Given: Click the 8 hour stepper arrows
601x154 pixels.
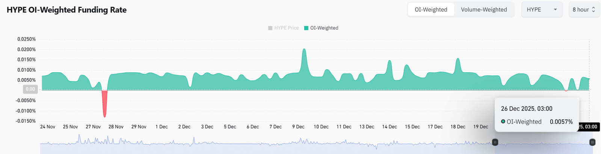Looking at the screenshot, I should click(x=593, y=10).
